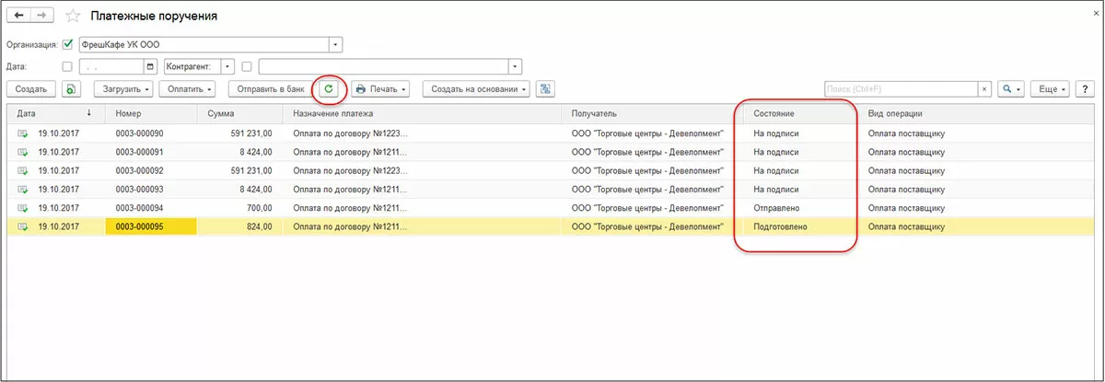
Task: Click the icon right of Создать на основании
Action: (x=545, y=89)
